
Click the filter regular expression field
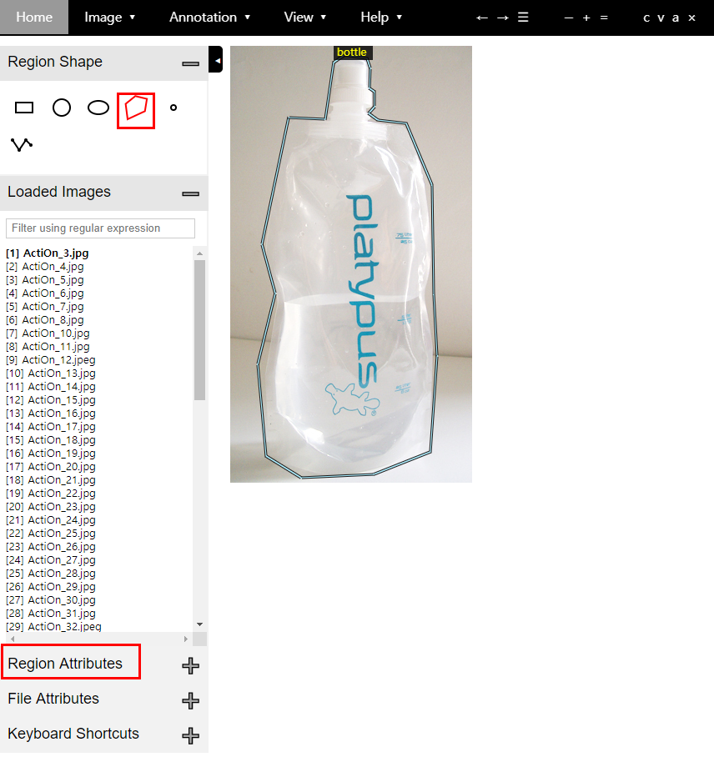pos(100,228)
